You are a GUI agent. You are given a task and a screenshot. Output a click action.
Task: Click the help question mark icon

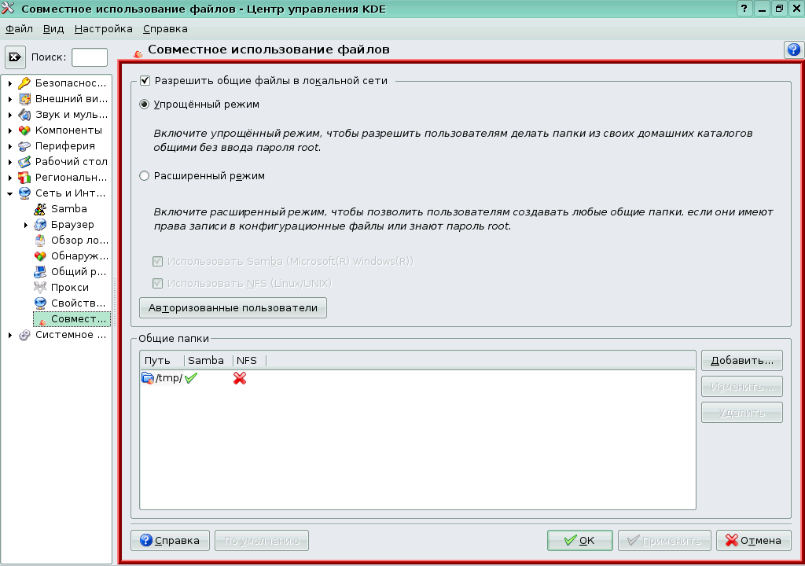(x=795, y=48)
